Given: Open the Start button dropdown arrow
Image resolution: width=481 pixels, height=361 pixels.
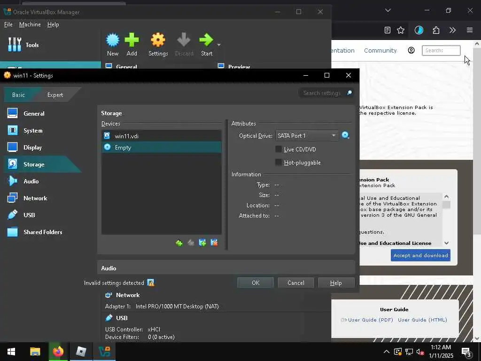Looking at the screenshot, I should pos(219,45).
